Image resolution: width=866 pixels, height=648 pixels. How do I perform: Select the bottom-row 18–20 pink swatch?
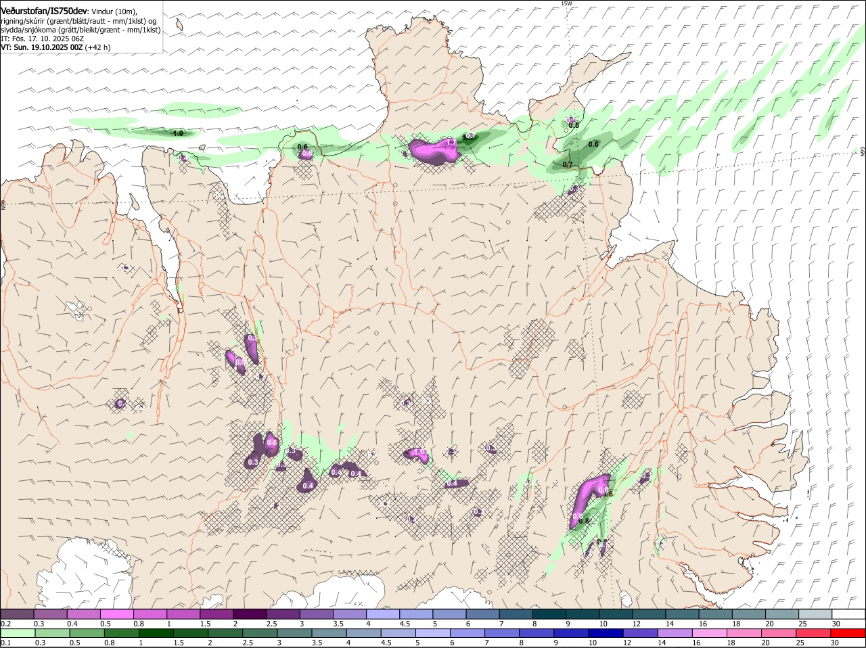click(744, 633)
